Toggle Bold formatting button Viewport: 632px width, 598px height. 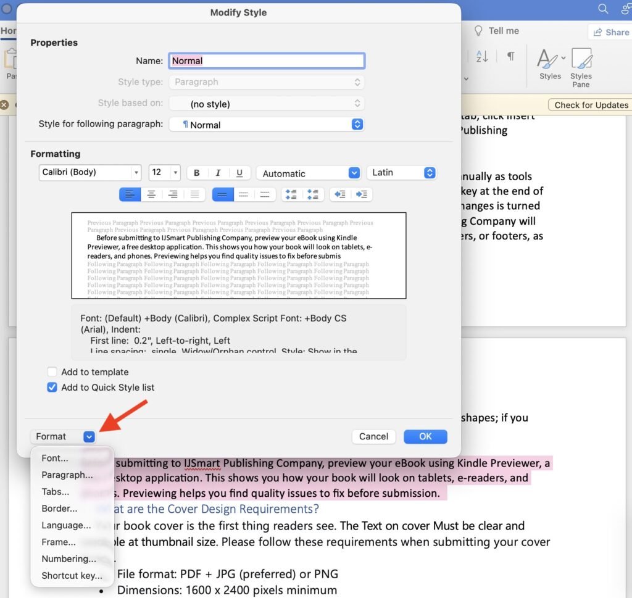(x=197, y=173)
